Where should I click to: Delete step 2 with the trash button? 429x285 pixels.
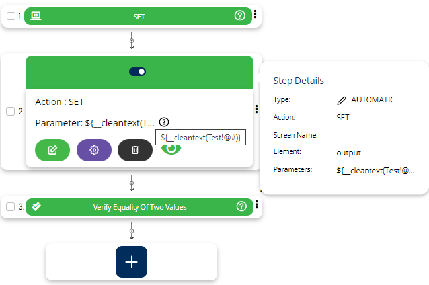click(x=135, y=150)
